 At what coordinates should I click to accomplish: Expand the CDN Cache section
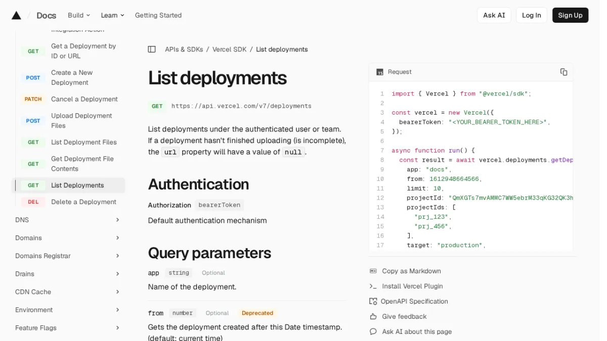68,292
